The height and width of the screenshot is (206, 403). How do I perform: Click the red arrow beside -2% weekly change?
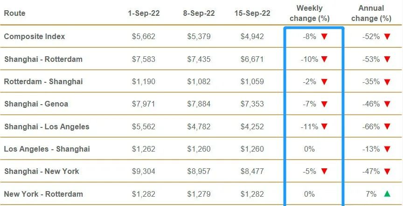[324, 82]
